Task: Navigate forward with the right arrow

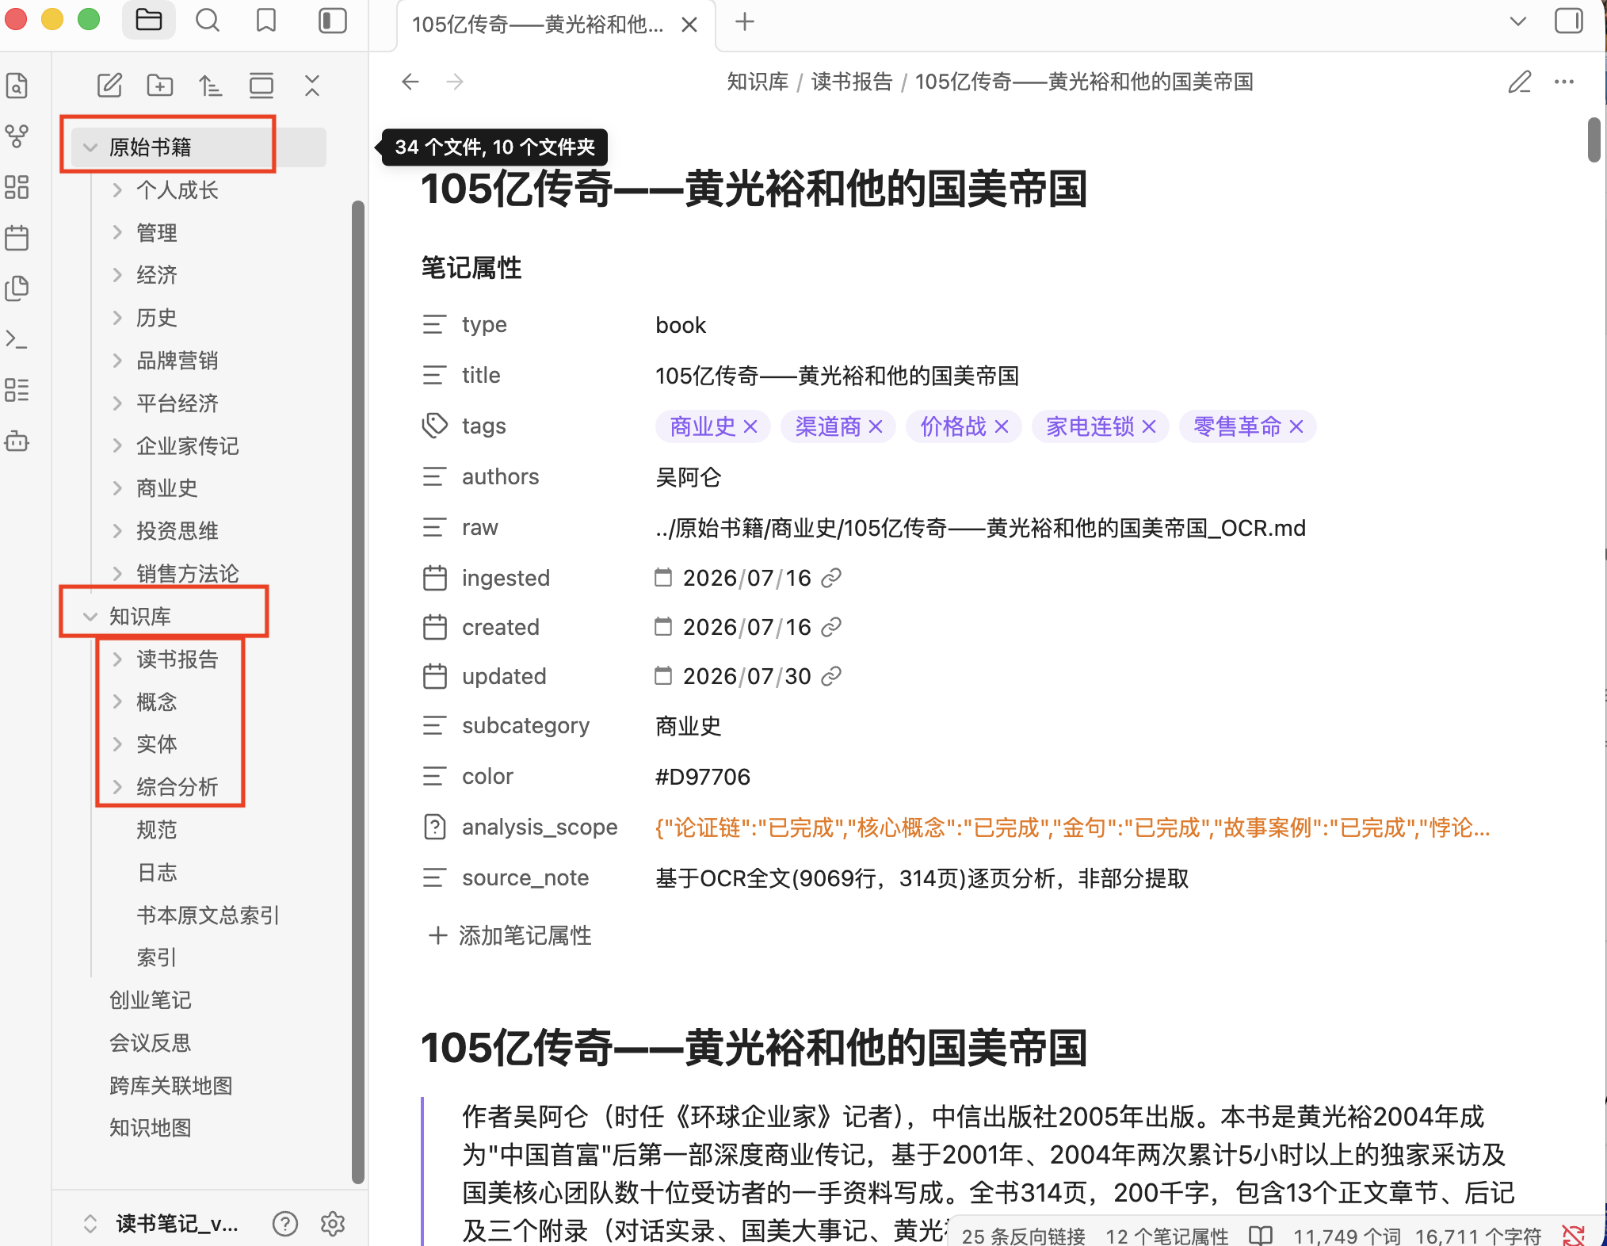Action: pyautogui.click(x=455, y=82)
